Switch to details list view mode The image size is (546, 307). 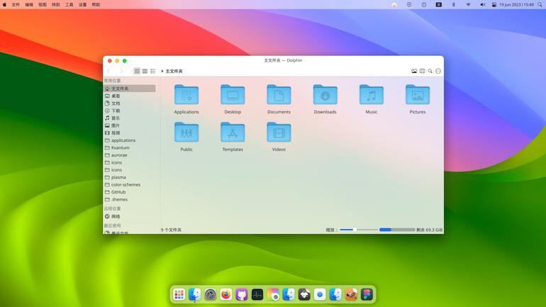pos(153,71)
